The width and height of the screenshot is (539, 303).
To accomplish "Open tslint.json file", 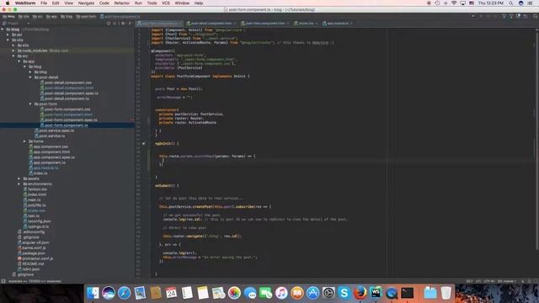I will pyautogui.click(x=29, y=269).
